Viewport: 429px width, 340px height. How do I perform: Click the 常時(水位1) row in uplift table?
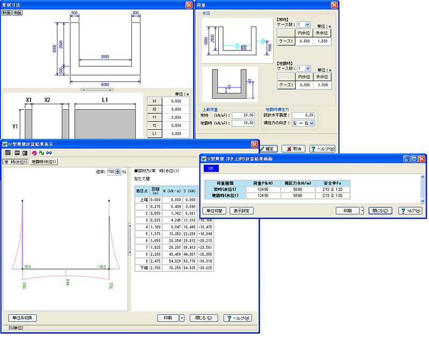tap(277, 189)
